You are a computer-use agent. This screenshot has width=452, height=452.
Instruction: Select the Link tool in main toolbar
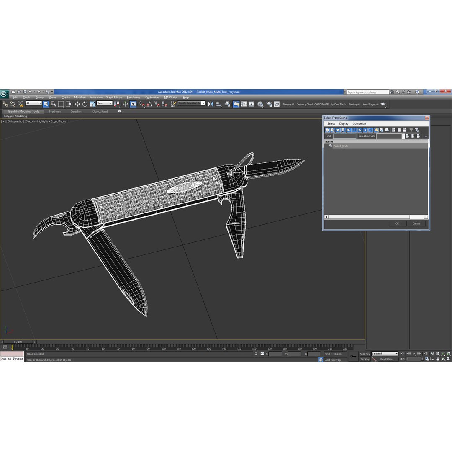coord(5,104)
